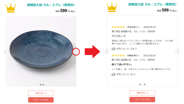Click gold crown icon on right card
Viewport: 184px width, 104px height.
point(112,8)
